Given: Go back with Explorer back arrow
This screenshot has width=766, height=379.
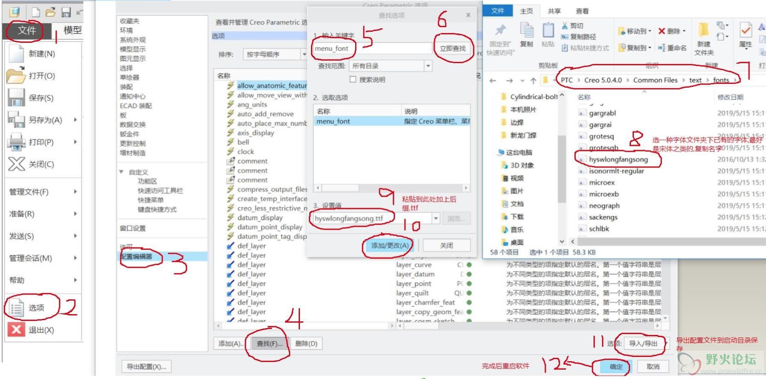Looking at the screenshot, I should 493,81.
